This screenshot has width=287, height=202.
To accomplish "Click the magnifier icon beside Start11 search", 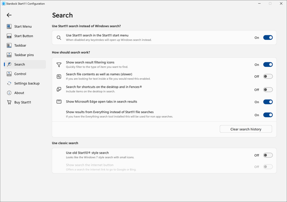I will tap(59, 38).
